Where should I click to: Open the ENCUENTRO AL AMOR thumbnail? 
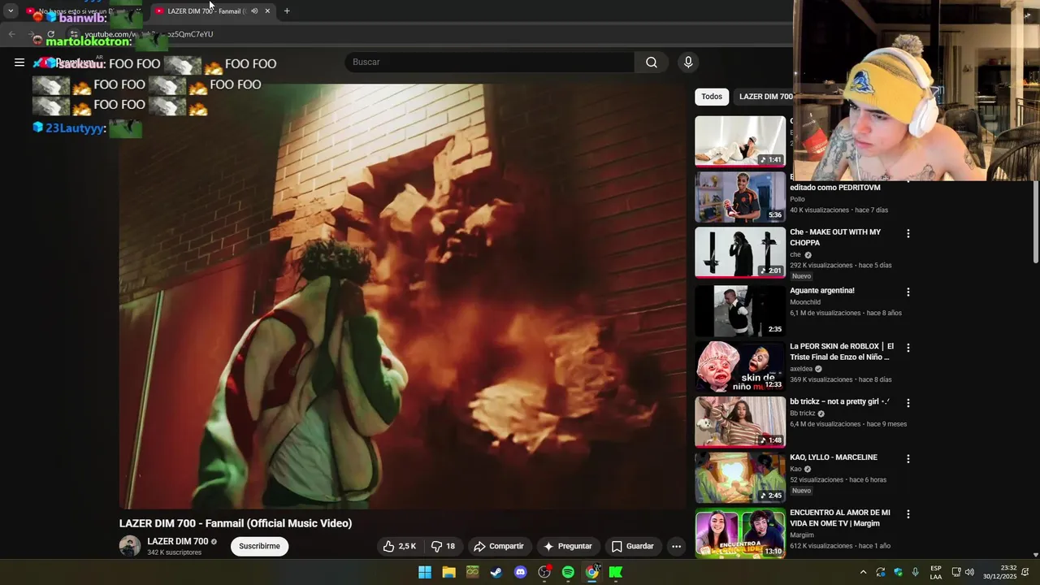(x=740, y=533)
